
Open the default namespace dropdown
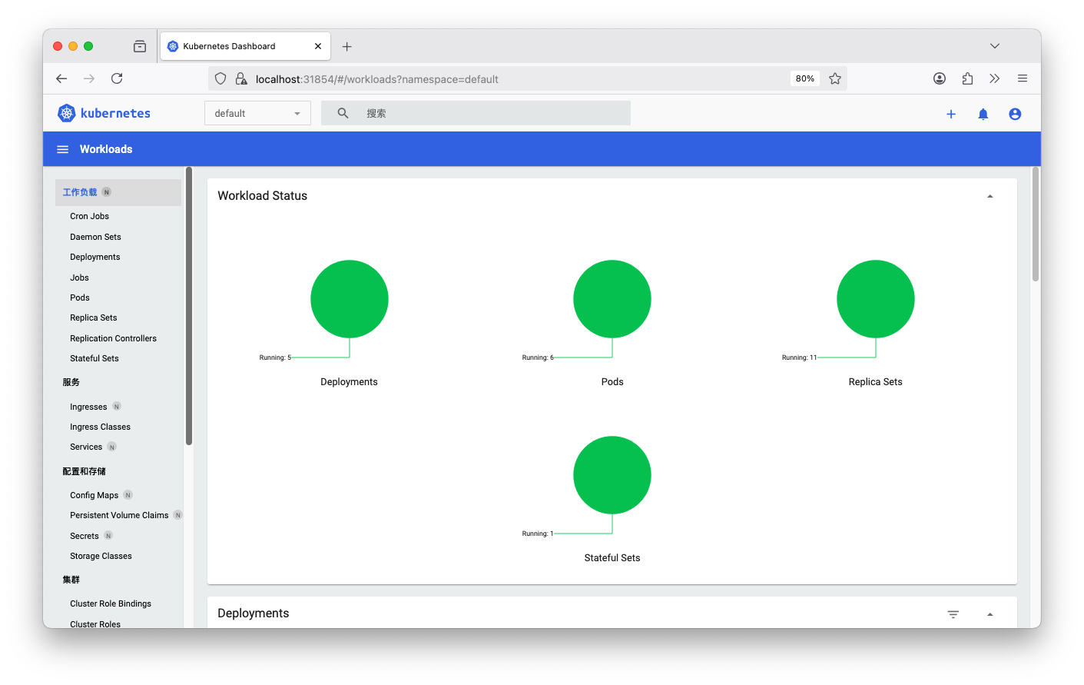pos(257,113)
